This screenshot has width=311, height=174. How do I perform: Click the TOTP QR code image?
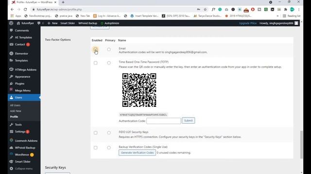(x=139, y=90)
